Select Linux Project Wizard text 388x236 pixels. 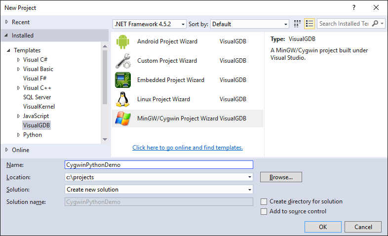163,99
